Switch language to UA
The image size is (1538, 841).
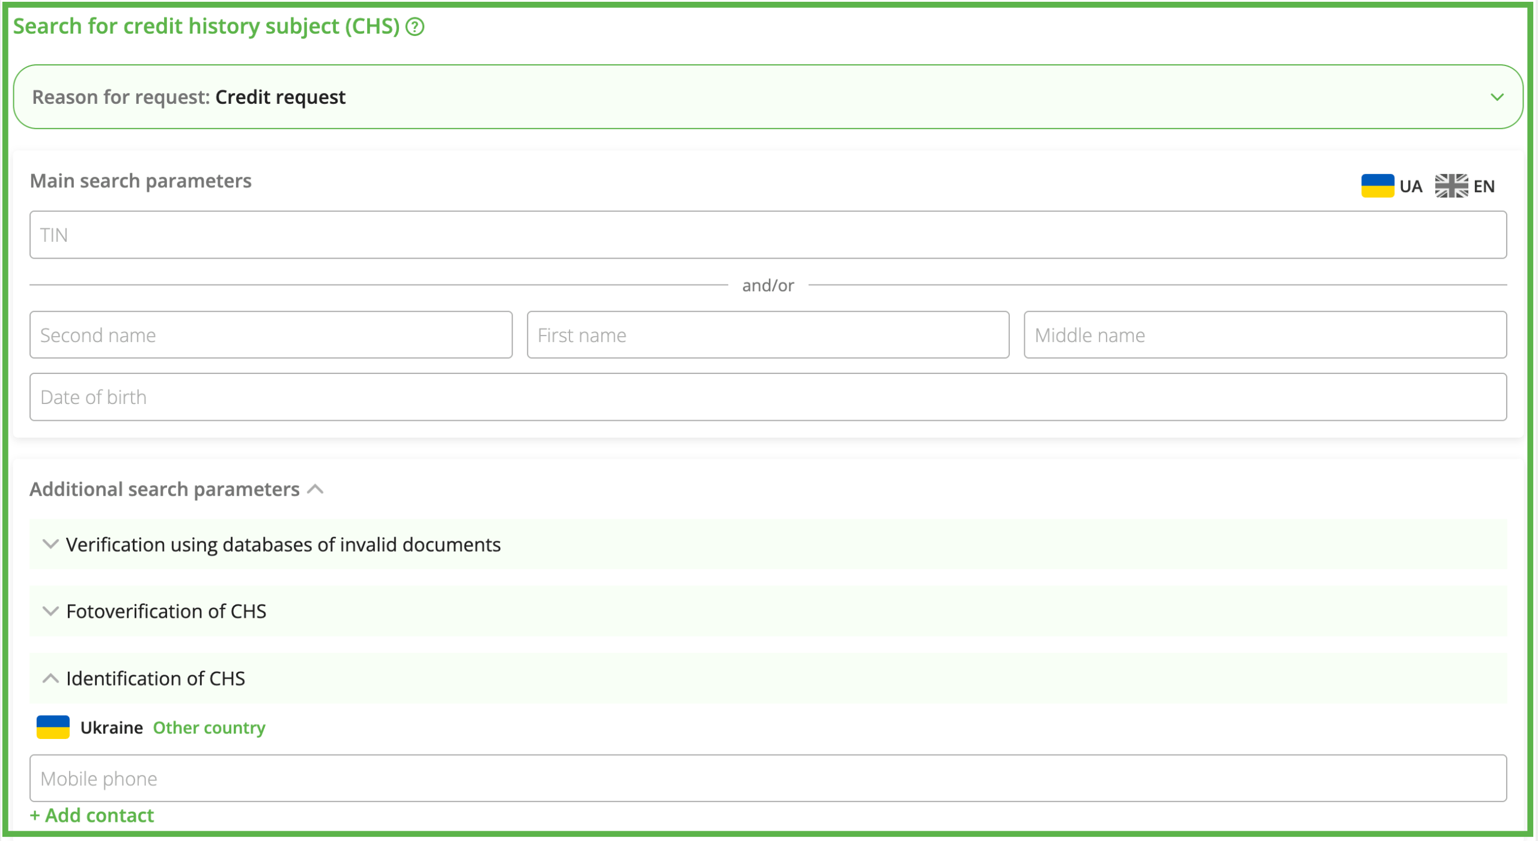(x=1410, y=187)
